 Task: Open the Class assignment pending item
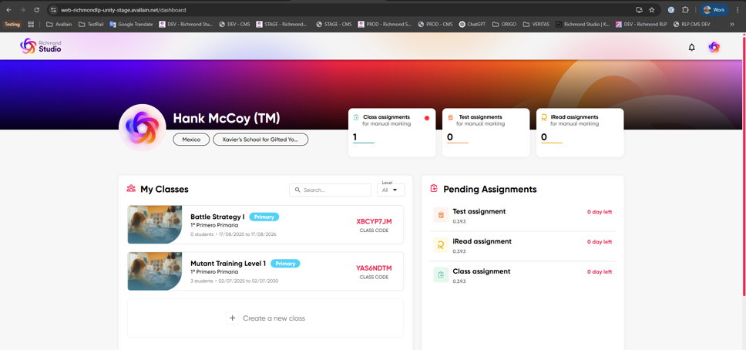523,274
